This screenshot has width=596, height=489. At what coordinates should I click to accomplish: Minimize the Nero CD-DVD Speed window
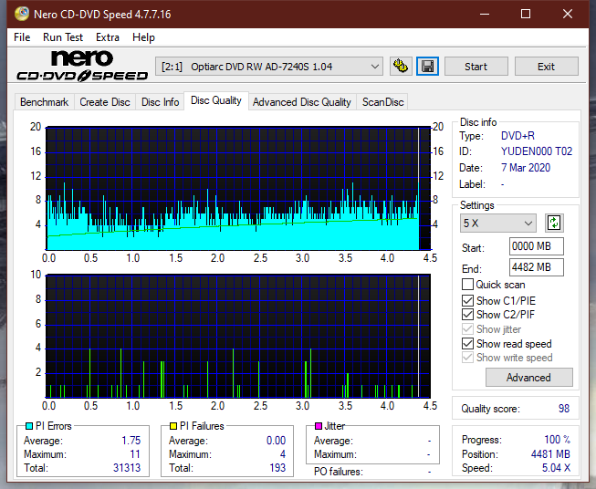tap(485, 14)
